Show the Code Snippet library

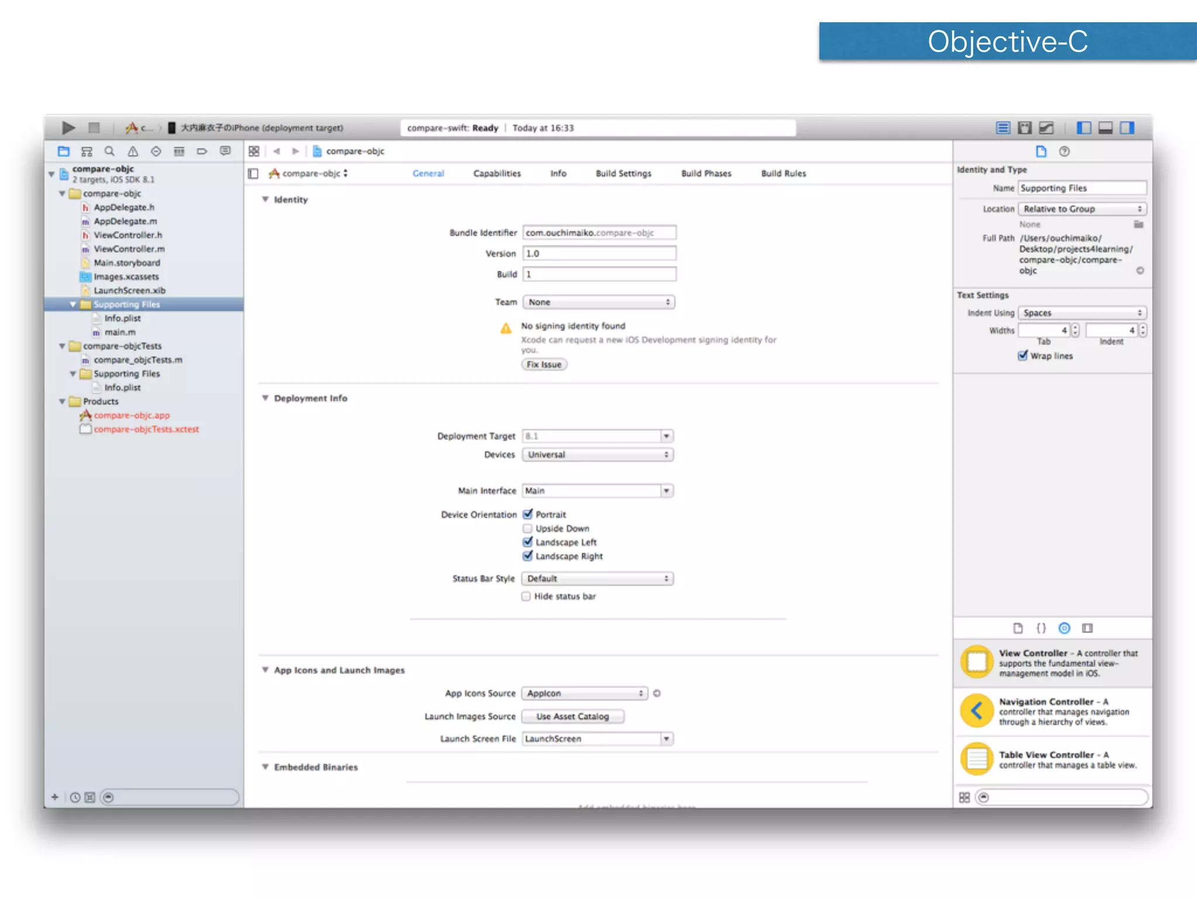tap(1041, 628)
